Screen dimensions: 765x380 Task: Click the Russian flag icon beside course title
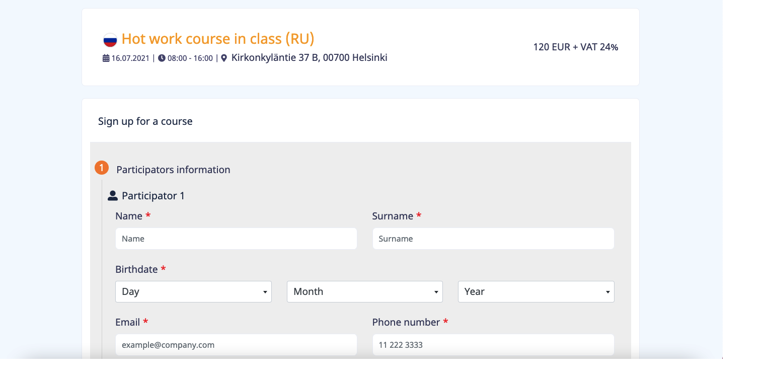[110, 40]
